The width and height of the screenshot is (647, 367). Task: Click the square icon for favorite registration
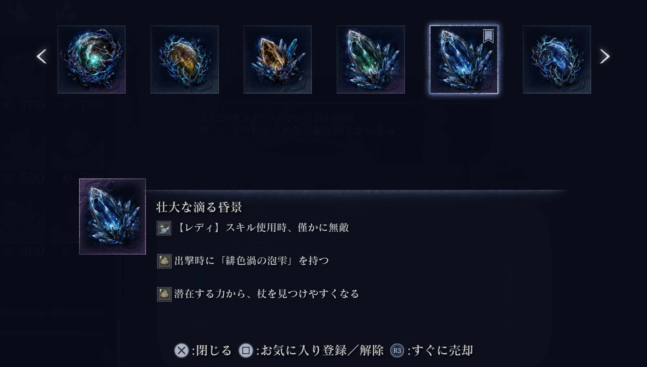[x=246, y=351]
